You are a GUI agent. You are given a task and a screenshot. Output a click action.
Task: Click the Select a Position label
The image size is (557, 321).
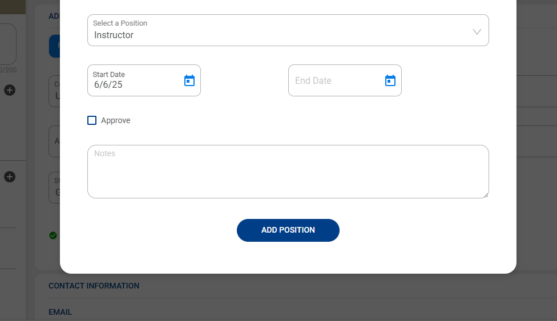pos(120,23)
